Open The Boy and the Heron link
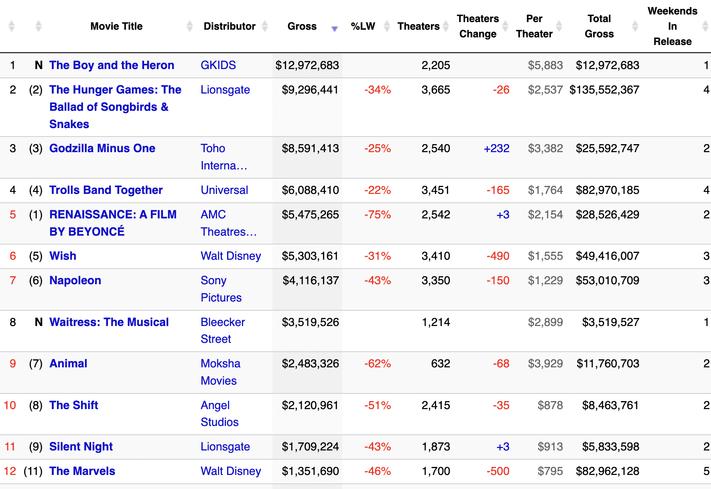711x489 pixels. click(x=112, y=65)
